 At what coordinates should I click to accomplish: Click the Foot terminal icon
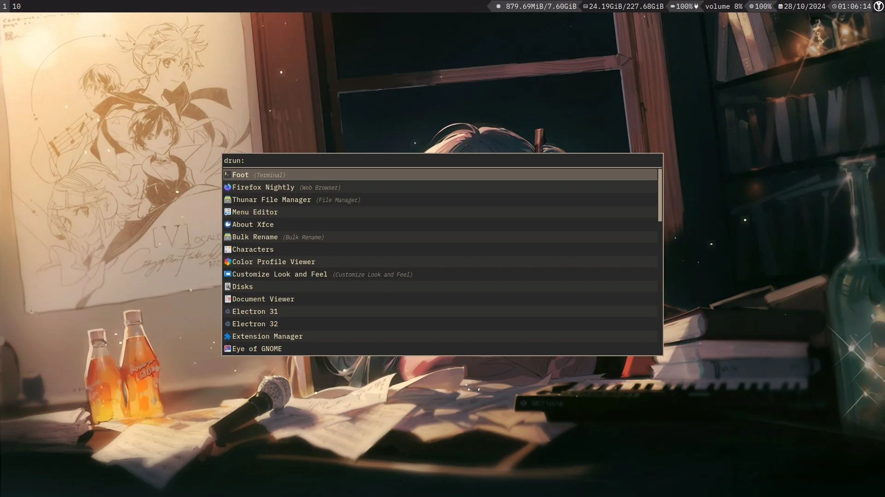point(227,175)
